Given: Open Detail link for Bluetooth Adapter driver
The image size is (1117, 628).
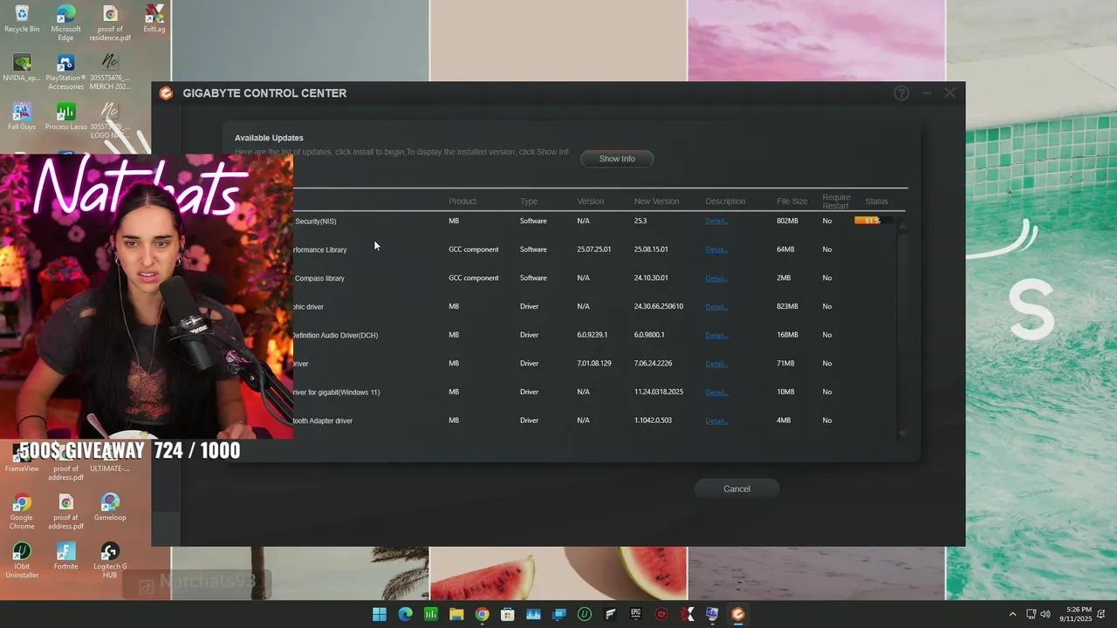Looking at the screenshot, I should click(716, 420).
